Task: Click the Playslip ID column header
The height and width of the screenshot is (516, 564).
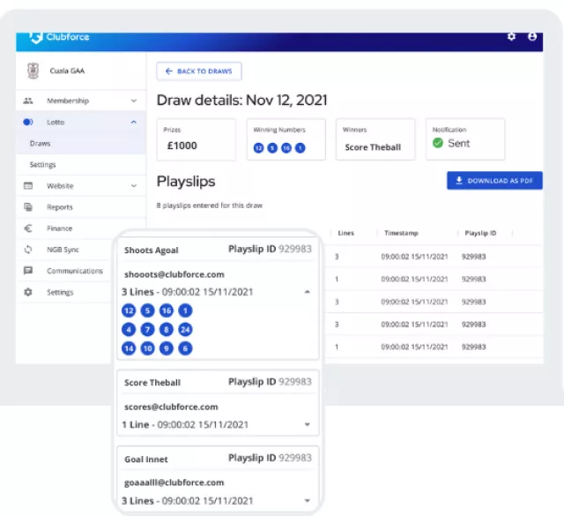Action: pyautogui.click(x=481, y=233)
